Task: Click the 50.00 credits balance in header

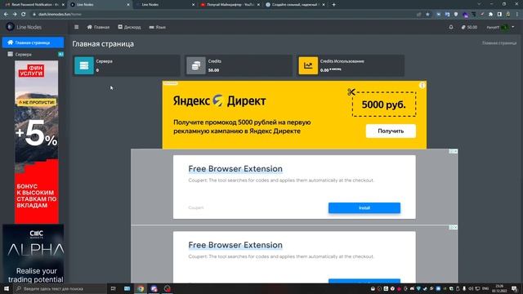Action: point(469,27)
